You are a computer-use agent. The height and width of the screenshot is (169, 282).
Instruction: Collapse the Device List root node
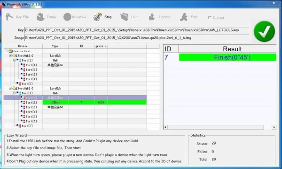point(6,51)
